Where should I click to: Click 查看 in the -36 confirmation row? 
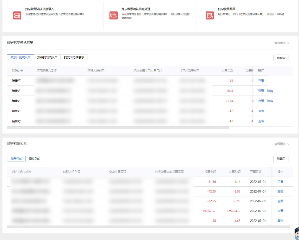261,80
